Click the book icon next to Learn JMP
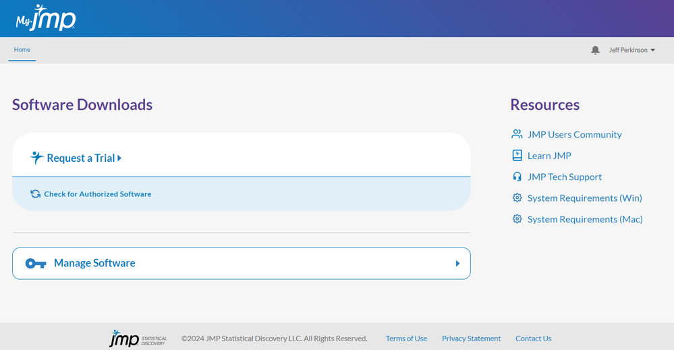The width and height of the screenshot is (674, 350). 517,156
